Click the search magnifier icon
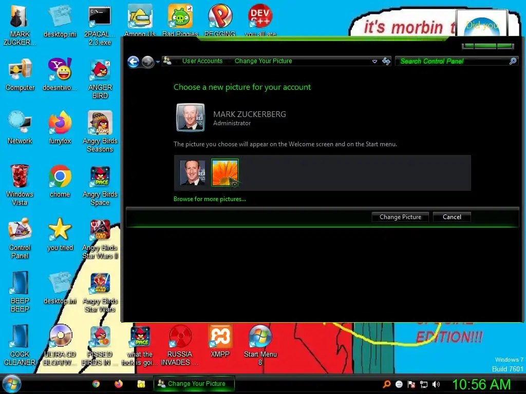Viewport: 526px width, 394px height. [x=513, y=62]
